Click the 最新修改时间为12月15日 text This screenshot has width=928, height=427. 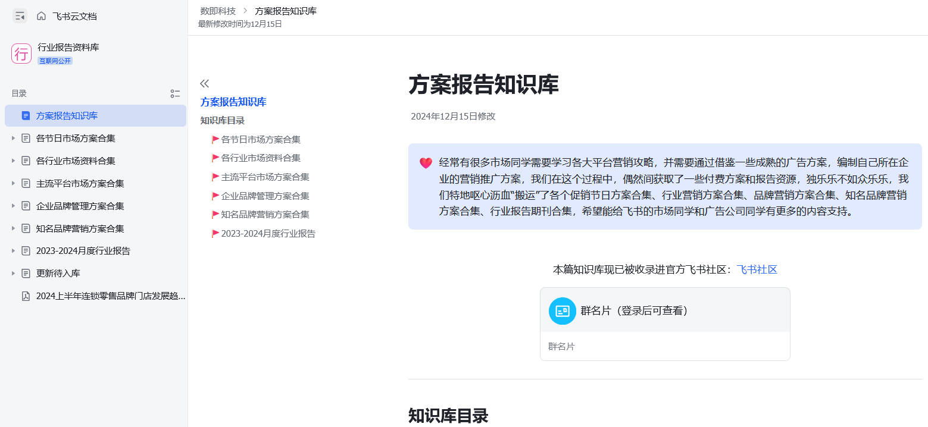(240, 24)
